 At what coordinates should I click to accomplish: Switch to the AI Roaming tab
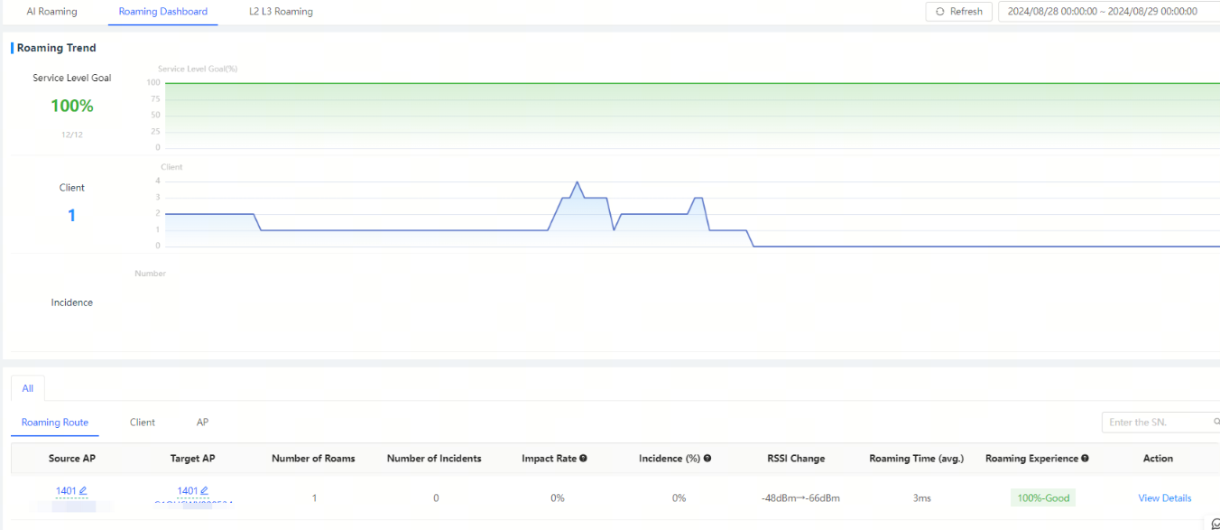tap(51, 12)
